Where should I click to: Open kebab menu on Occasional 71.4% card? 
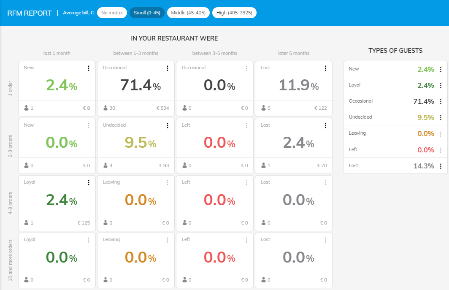click(168, 68)
